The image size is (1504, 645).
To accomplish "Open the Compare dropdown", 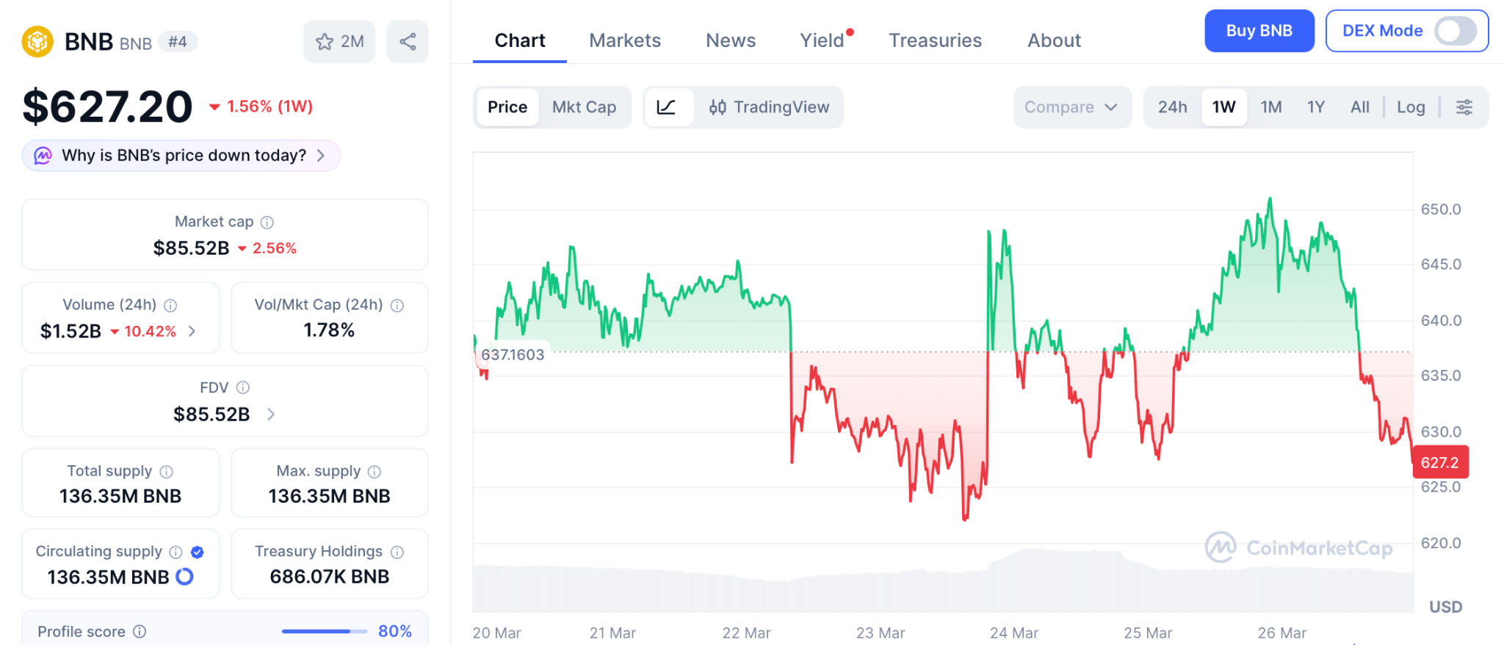I will click(1071, 107).
